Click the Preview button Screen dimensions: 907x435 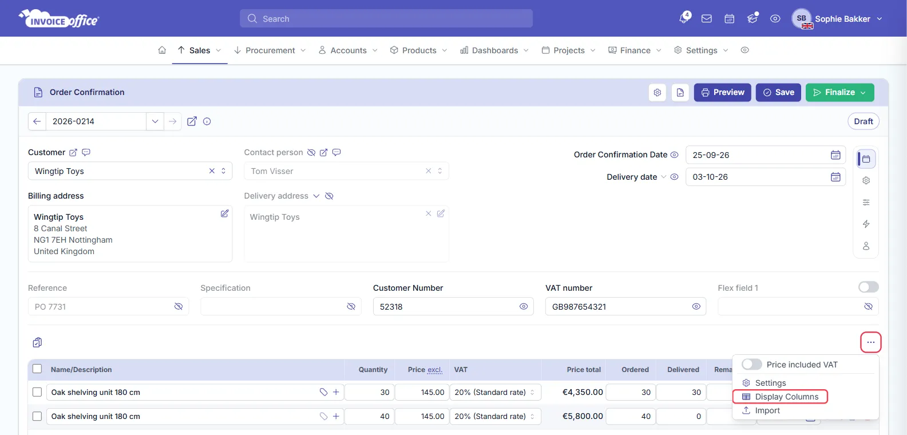723,92
